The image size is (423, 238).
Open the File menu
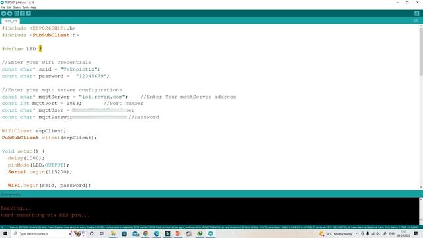click(3, 7)
